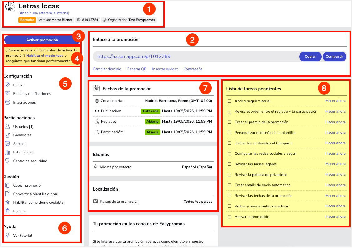Check Definir los contenidos al Compartir
This screenshot has width=352, height=248.
[230, 143]
